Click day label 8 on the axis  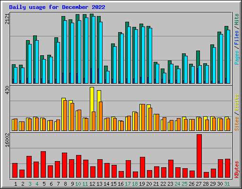65,184
